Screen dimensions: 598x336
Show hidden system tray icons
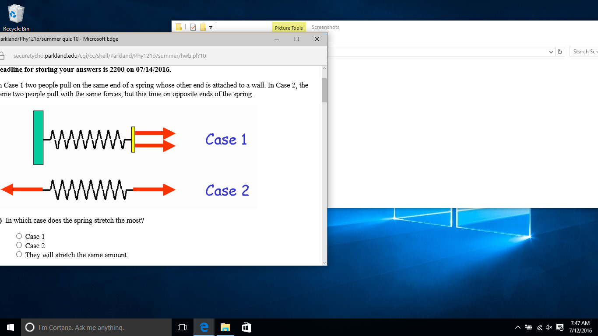click(x=518, y=327)
